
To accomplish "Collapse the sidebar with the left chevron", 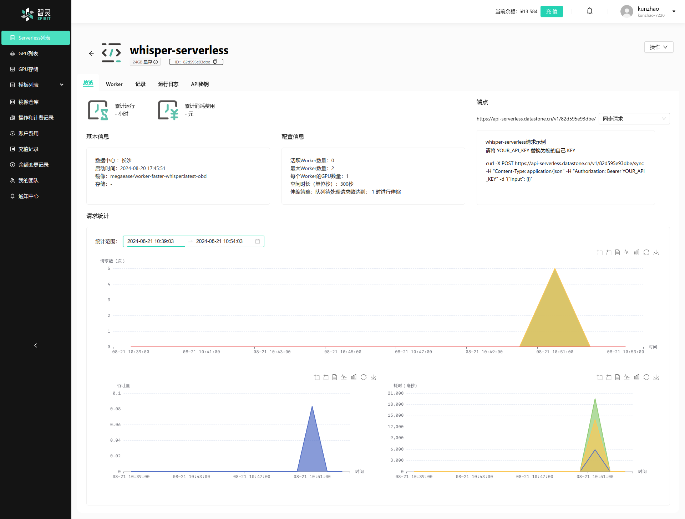I will coord(36,345).
